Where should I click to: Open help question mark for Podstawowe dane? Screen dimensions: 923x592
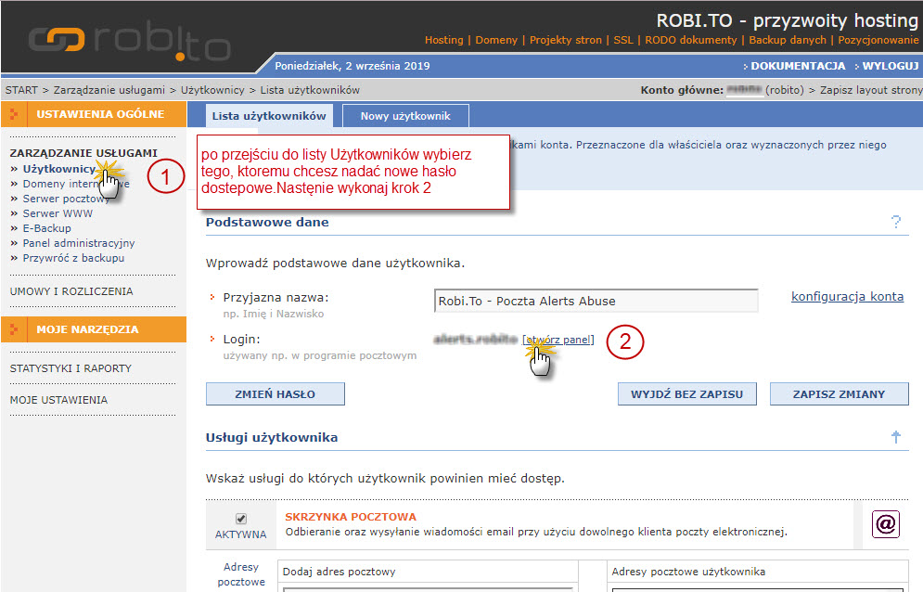click(896, 222)
